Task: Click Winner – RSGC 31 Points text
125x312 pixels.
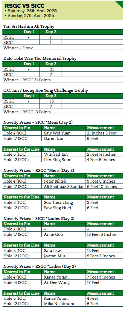Action: [x=27, y=80]
